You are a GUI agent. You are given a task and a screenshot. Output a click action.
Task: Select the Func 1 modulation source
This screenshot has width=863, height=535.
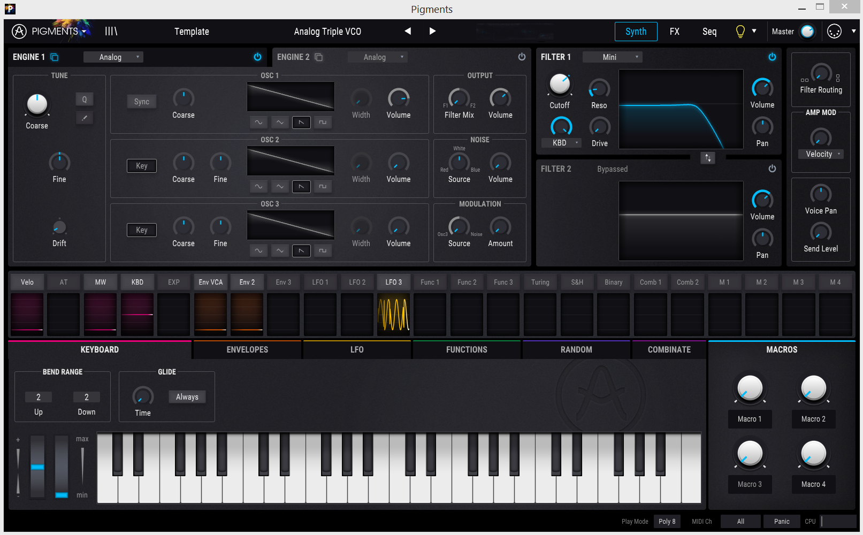[x=430, y=282]
